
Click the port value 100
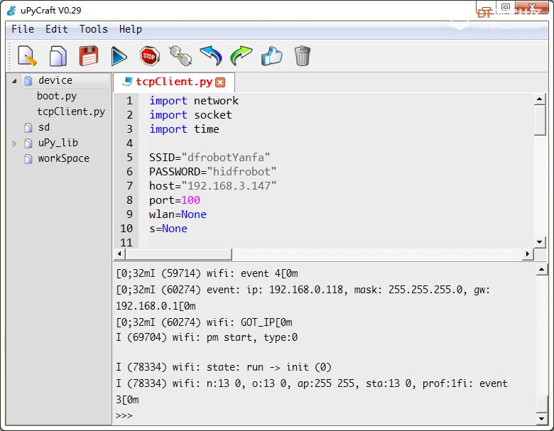pos(190,200)
